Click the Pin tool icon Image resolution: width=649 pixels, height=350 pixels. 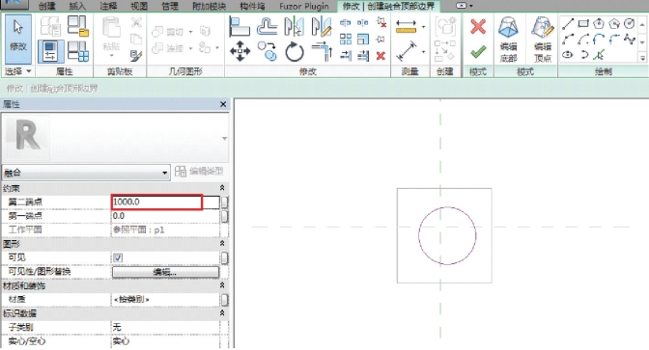coord(381,40)
